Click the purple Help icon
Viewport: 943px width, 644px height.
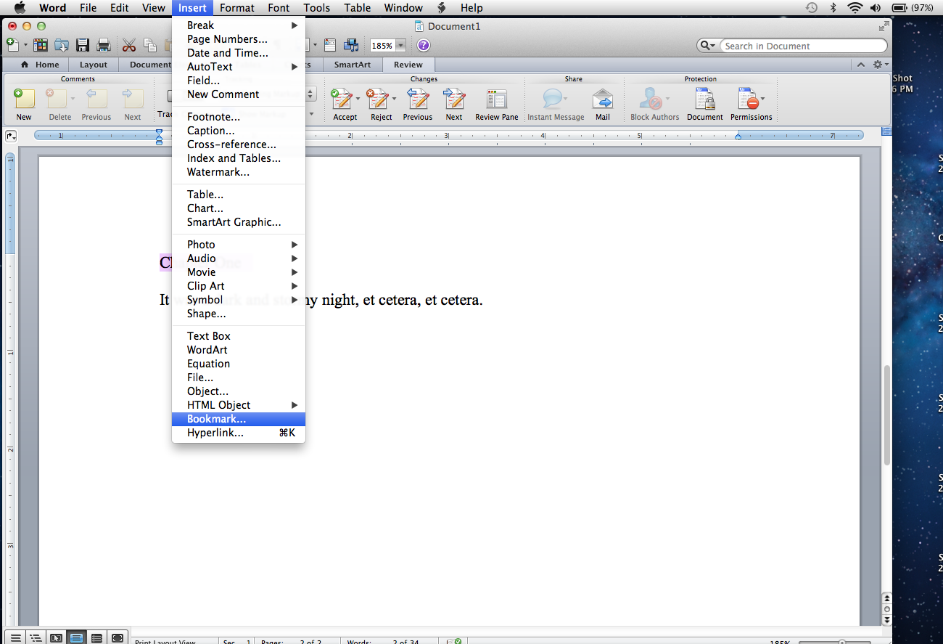click(x=424, y=45)
